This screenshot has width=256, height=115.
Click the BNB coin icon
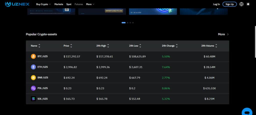(33, 78)
